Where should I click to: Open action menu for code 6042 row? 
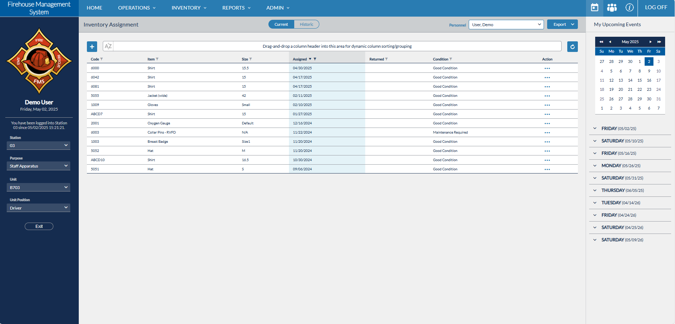click(547, 77)
